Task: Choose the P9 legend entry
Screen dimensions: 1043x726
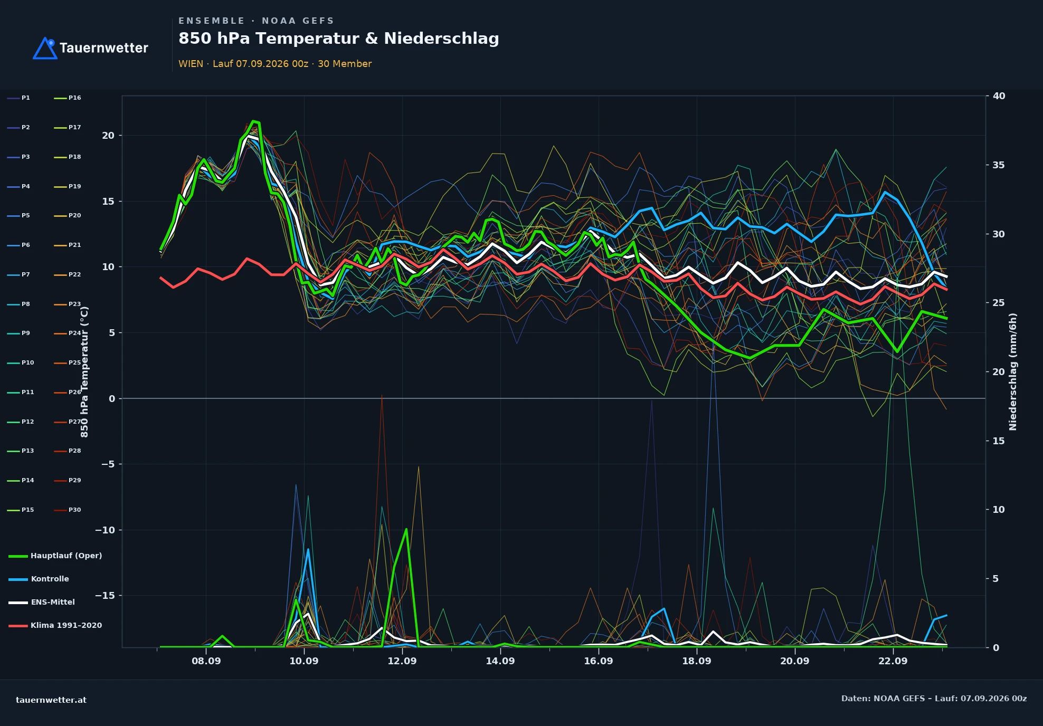Action: (18, 333)
